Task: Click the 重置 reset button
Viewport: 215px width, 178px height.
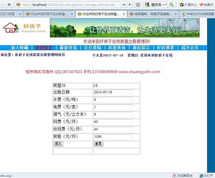Action: 98,144
